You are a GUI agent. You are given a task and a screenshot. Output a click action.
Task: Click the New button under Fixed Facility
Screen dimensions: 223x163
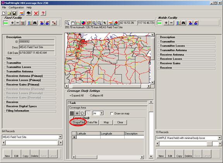pos(7,154)
